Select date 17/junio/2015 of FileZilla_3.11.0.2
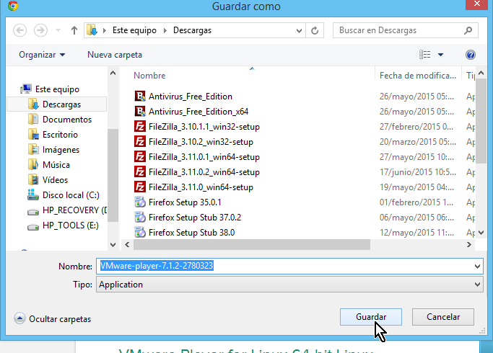493x353 pixels. pos(417,172)
